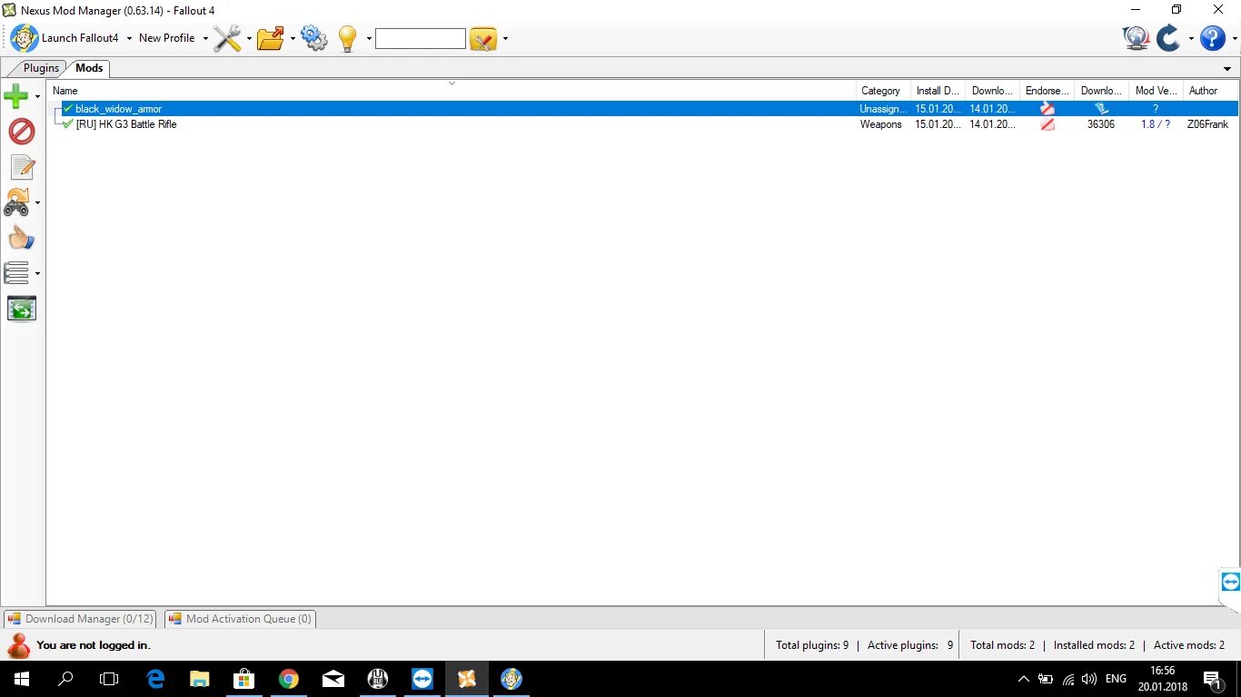Click the 36306 download ID cell
This screenshot has width=1241, height=697.
[x=1101, y=124]
